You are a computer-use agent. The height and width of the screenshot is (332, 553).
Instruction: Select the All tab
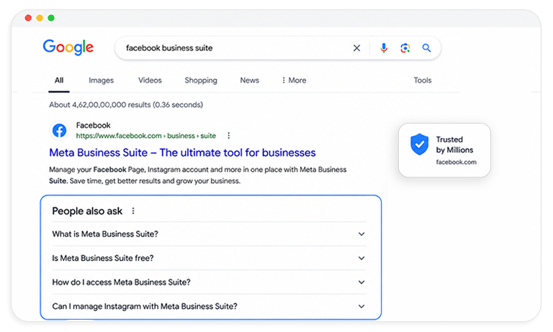(x=59, y=80)
